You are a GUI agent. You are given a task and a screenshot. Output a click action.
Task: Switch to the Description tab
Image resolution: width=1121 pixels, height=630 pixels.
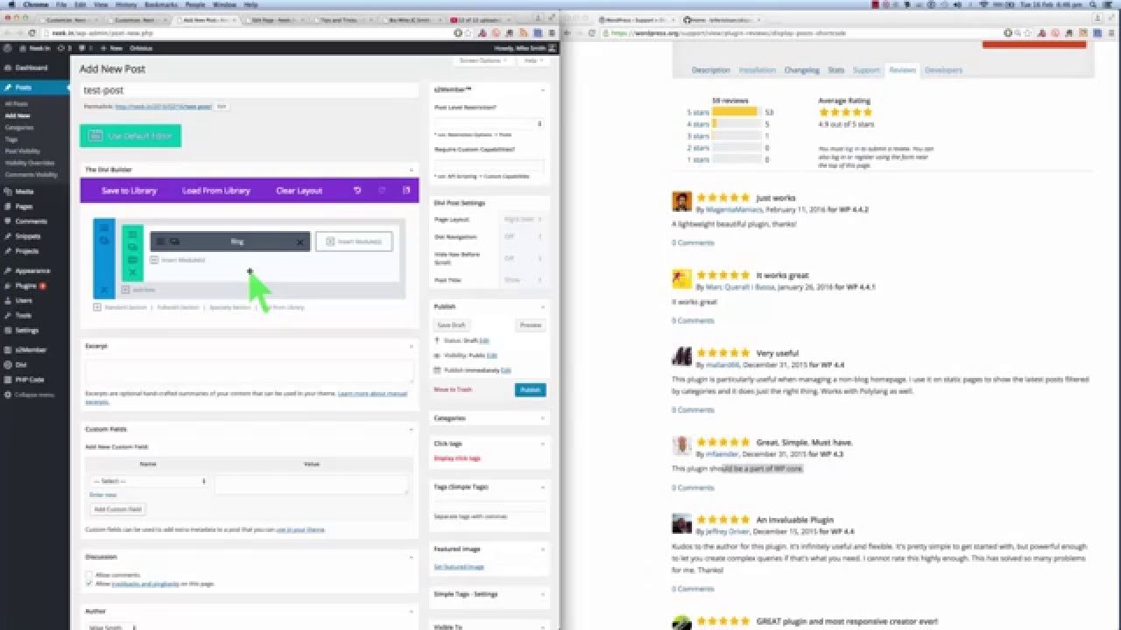tap(710, 70)
